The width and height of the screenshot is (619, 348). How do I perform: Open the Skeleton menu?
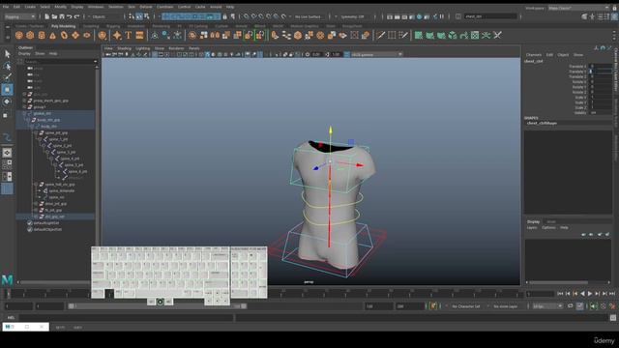click(x=116, y=7)
